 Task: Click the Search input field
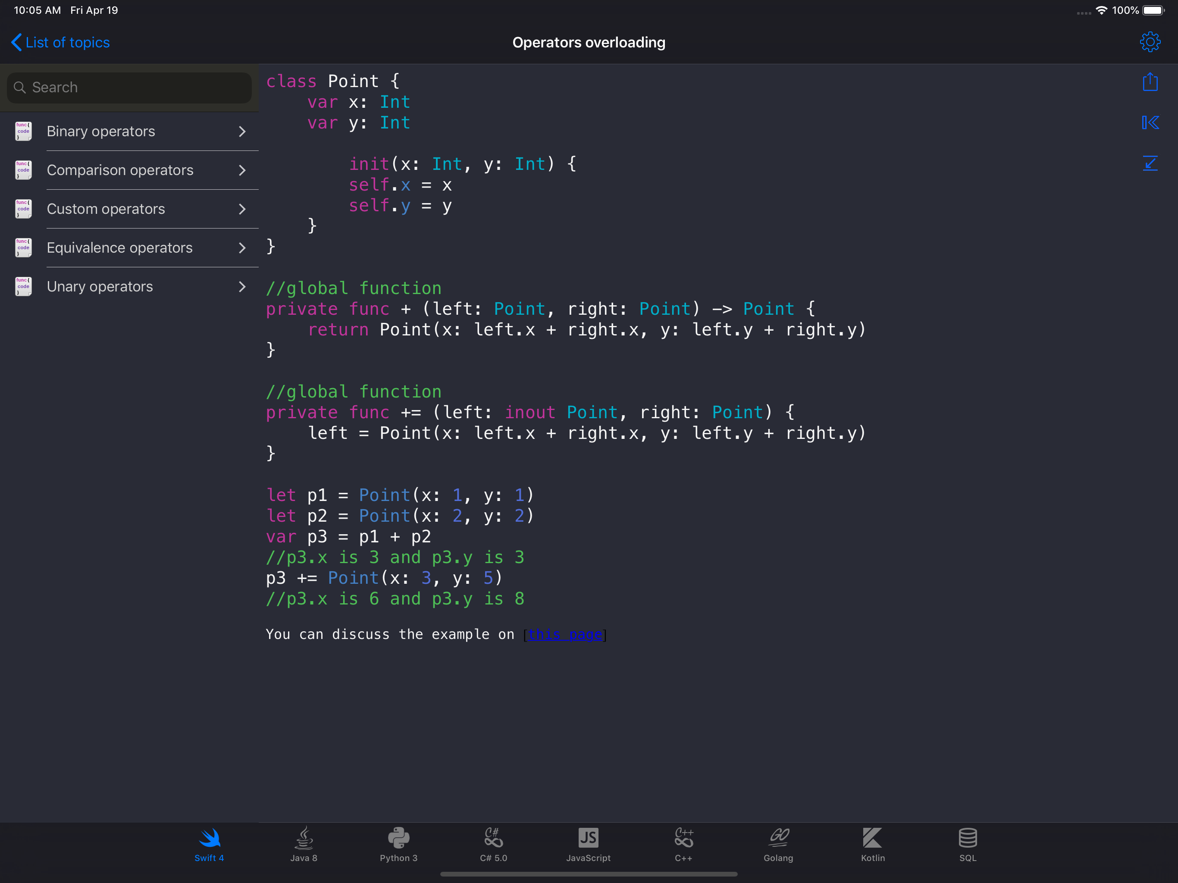[129, 88]
